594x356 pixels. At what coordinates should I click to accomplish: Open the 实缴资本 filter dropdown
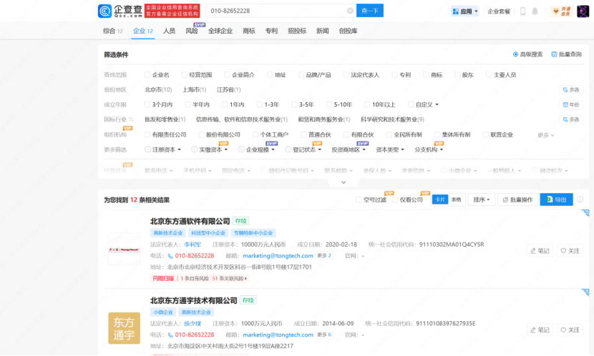pyautogui.click(x=214, y=150)
